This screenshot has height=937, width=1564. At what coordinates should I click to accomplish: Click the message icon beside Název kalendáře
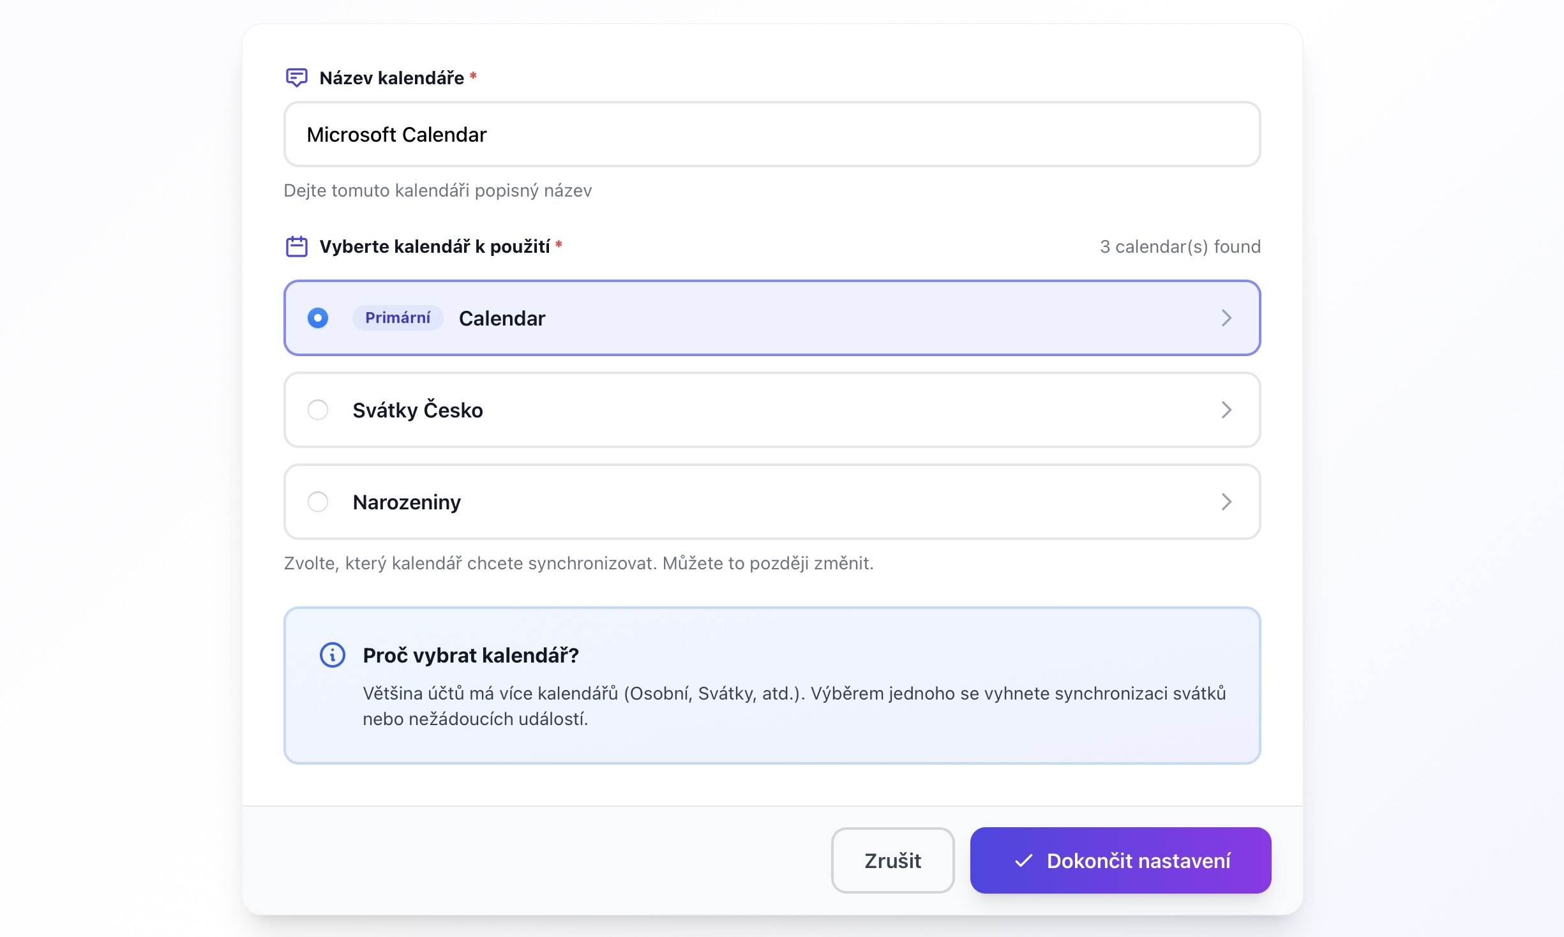[x=296, y=78]
